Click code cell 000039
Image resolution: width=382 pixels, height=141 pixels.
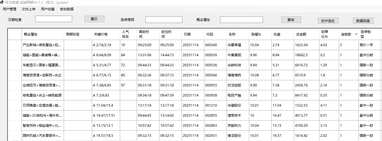click(215, 55)
